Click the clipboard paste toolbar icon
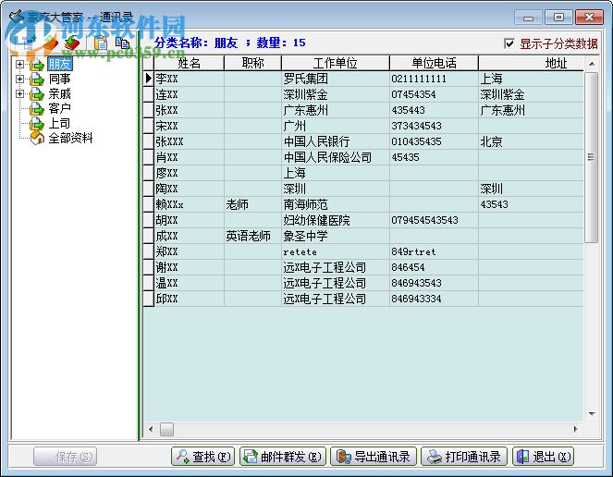 coord(101,43)
